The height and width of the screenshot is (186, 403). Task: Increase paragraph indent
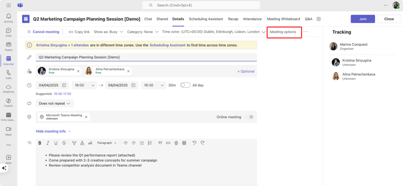(133, 143)
